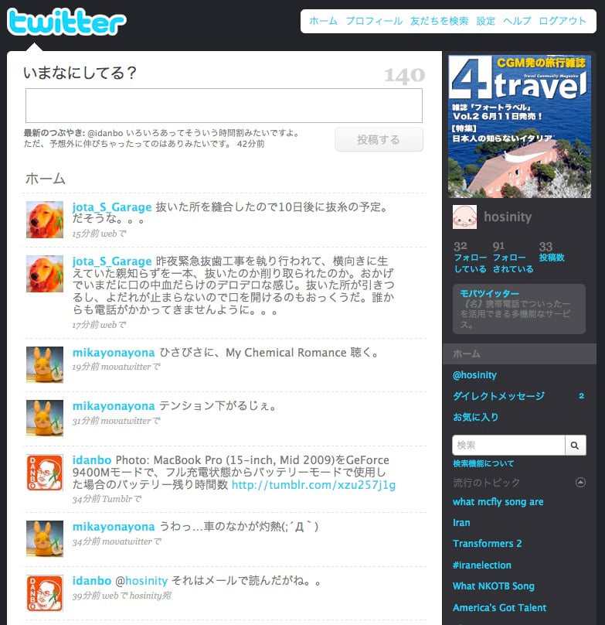Click the いまなにしてる？ heading
Screen dimensions: 605x625
click(x=80, y=73)
